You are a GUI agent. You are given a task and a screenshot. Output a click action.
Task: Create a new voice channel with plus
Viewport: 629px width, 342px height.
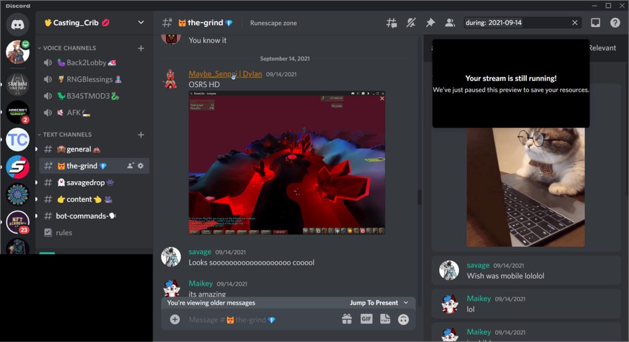pyautogui.click(x=141, y=48)
